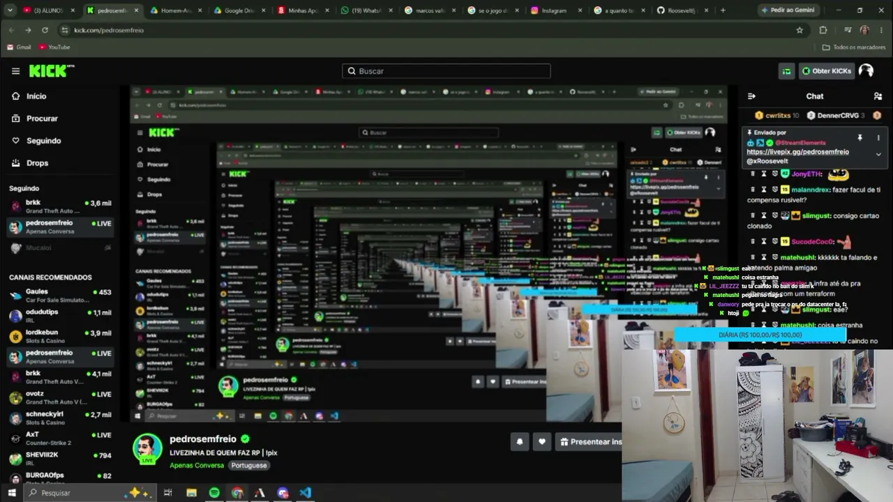Focus the Buscar search field
This screenshot has height=502, width=893.
pyautogui.click(x=446, y=71)
